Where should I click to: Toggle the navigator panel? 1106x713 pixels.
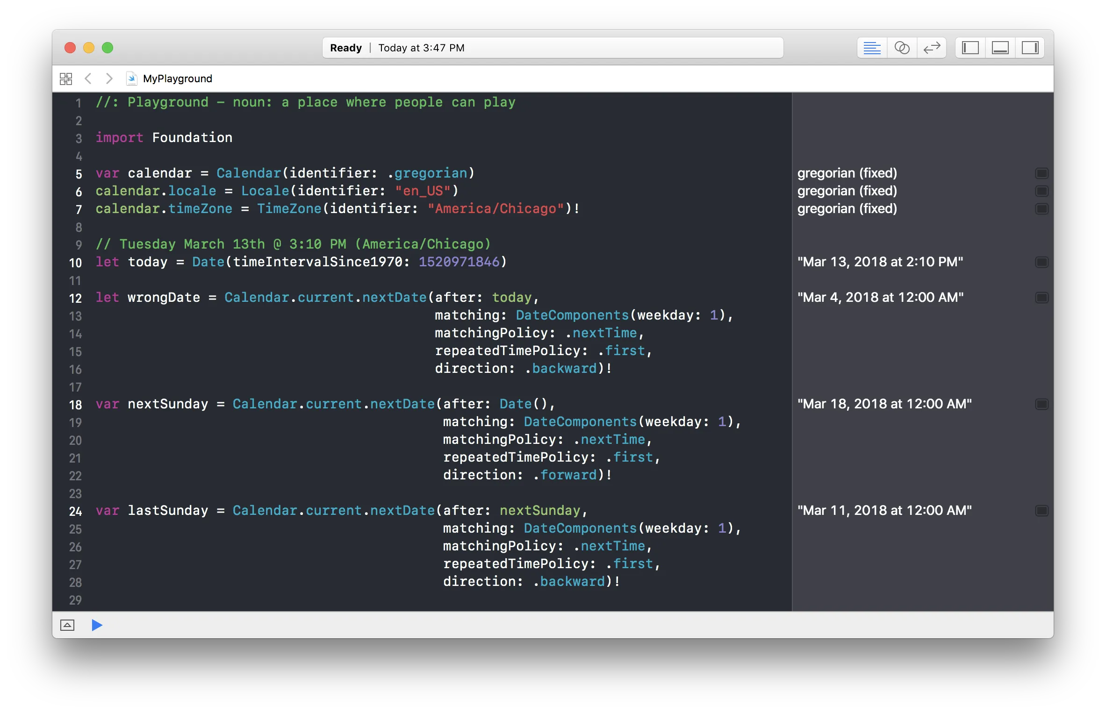(970, 48)
